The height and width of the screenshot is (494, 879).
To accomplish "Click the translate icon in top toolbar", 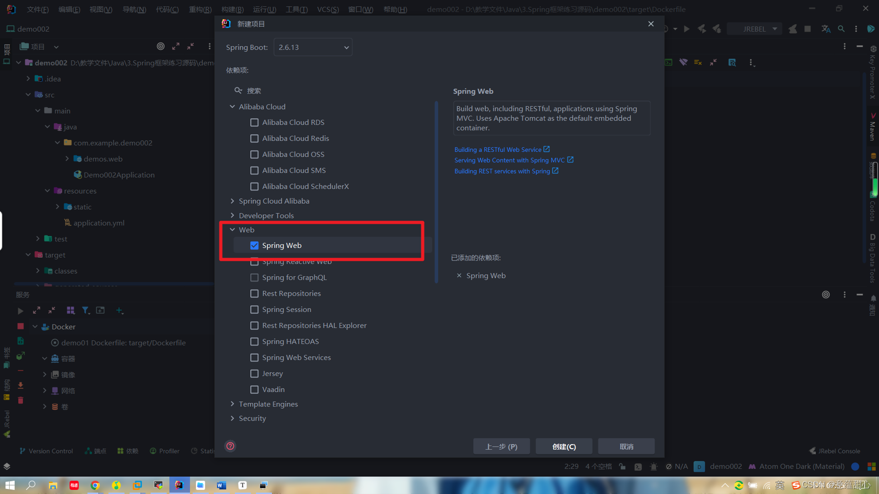I will pyautogui.click(x=826, y=29).
